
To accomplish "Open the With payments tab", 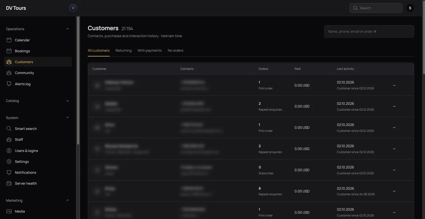I will (x=150, y=51).
